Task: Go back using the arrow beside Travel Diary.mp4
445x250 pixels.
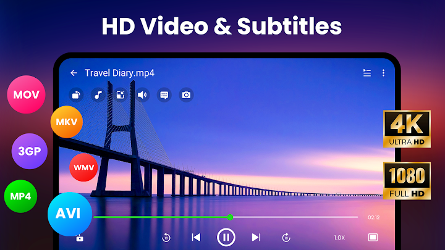Action: click(74, 73)
